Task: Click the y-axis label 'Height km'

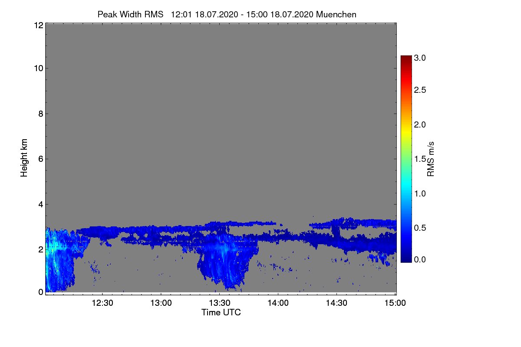Action: [x=24, y=159]
